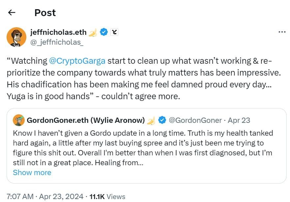Image resolution: width=290 pixels, height=202 pixels.
Task: Select the @_jeffnicholas_ handle
Action: point(57,42)
